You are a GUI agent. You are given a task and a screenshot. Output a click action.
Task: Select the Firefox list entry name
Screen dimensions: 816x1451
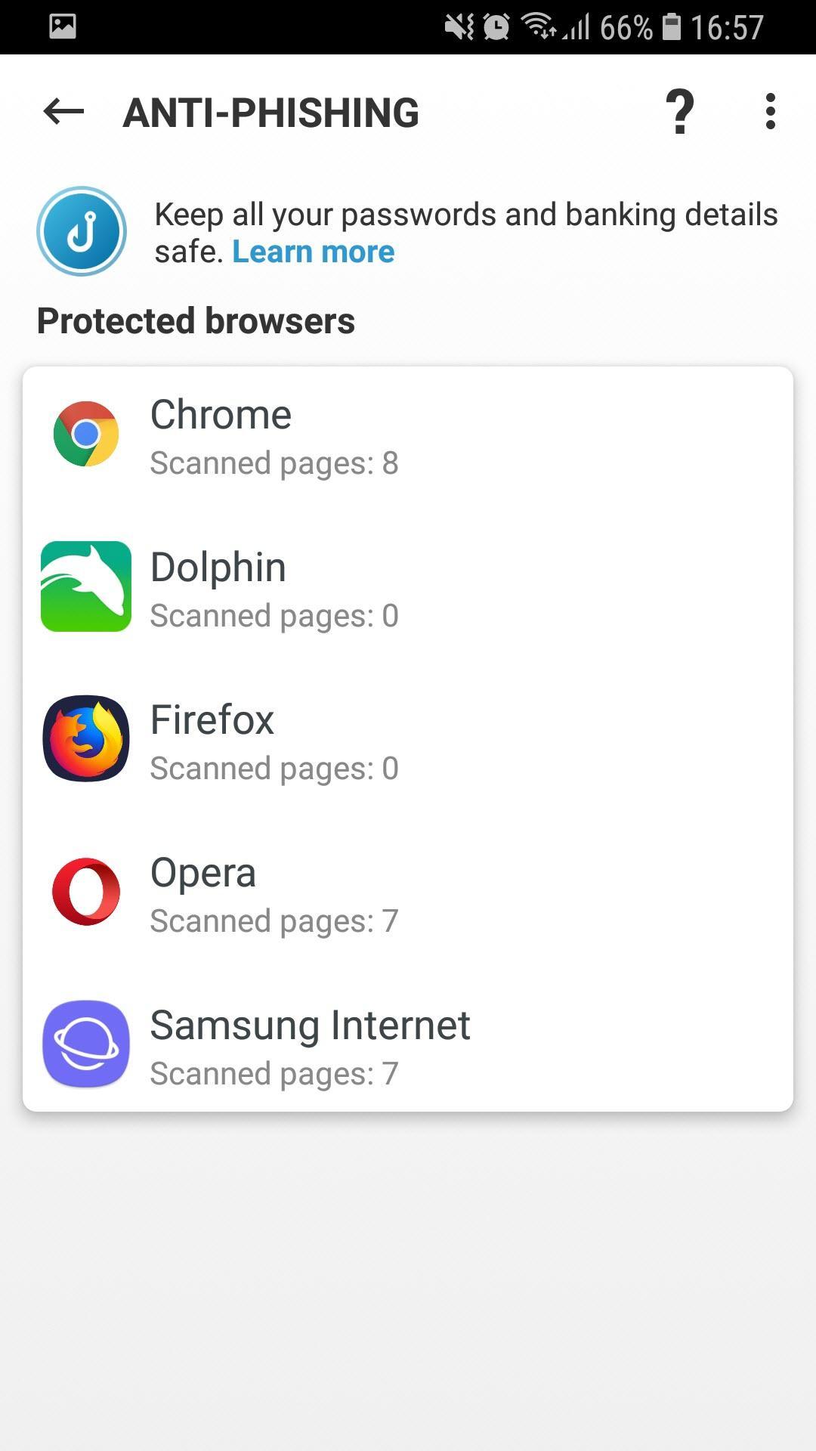212,719
